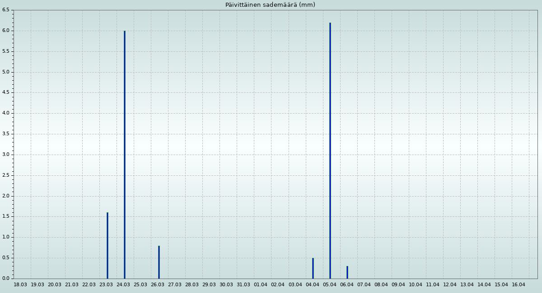Click the 6.5 y-axis value label

point(6,10)
